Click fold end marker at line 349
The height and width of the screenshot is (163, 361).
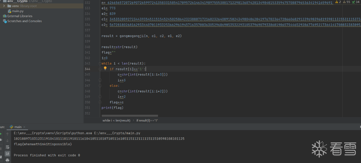[x=100, y=97]
